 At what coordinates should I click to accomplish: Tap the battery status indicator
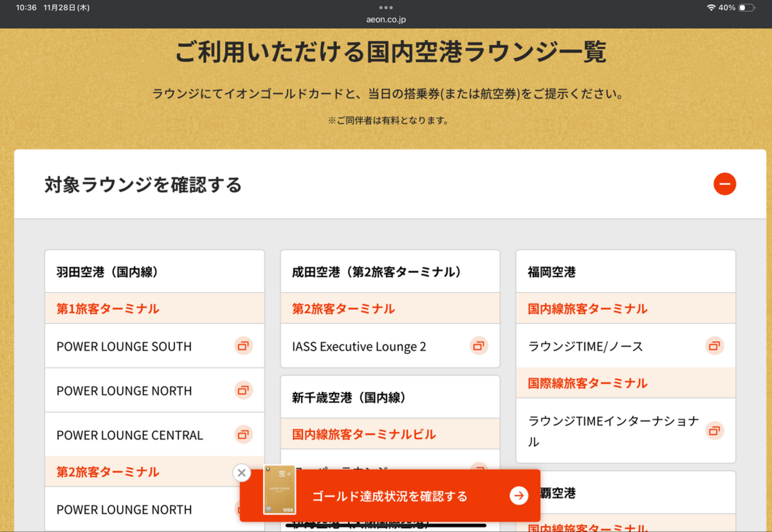tap(746, 8)
